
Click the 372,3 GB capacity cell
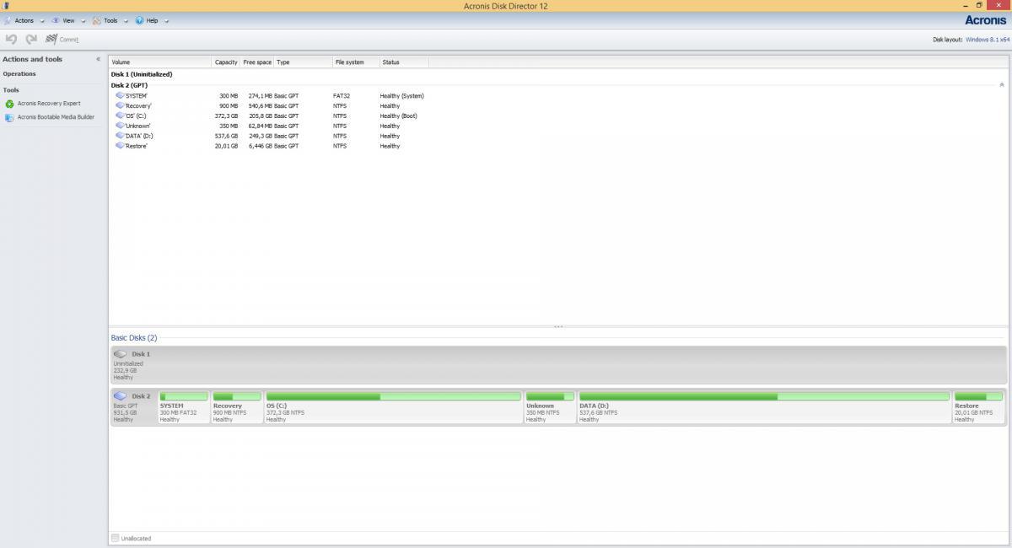pos(226,116)
